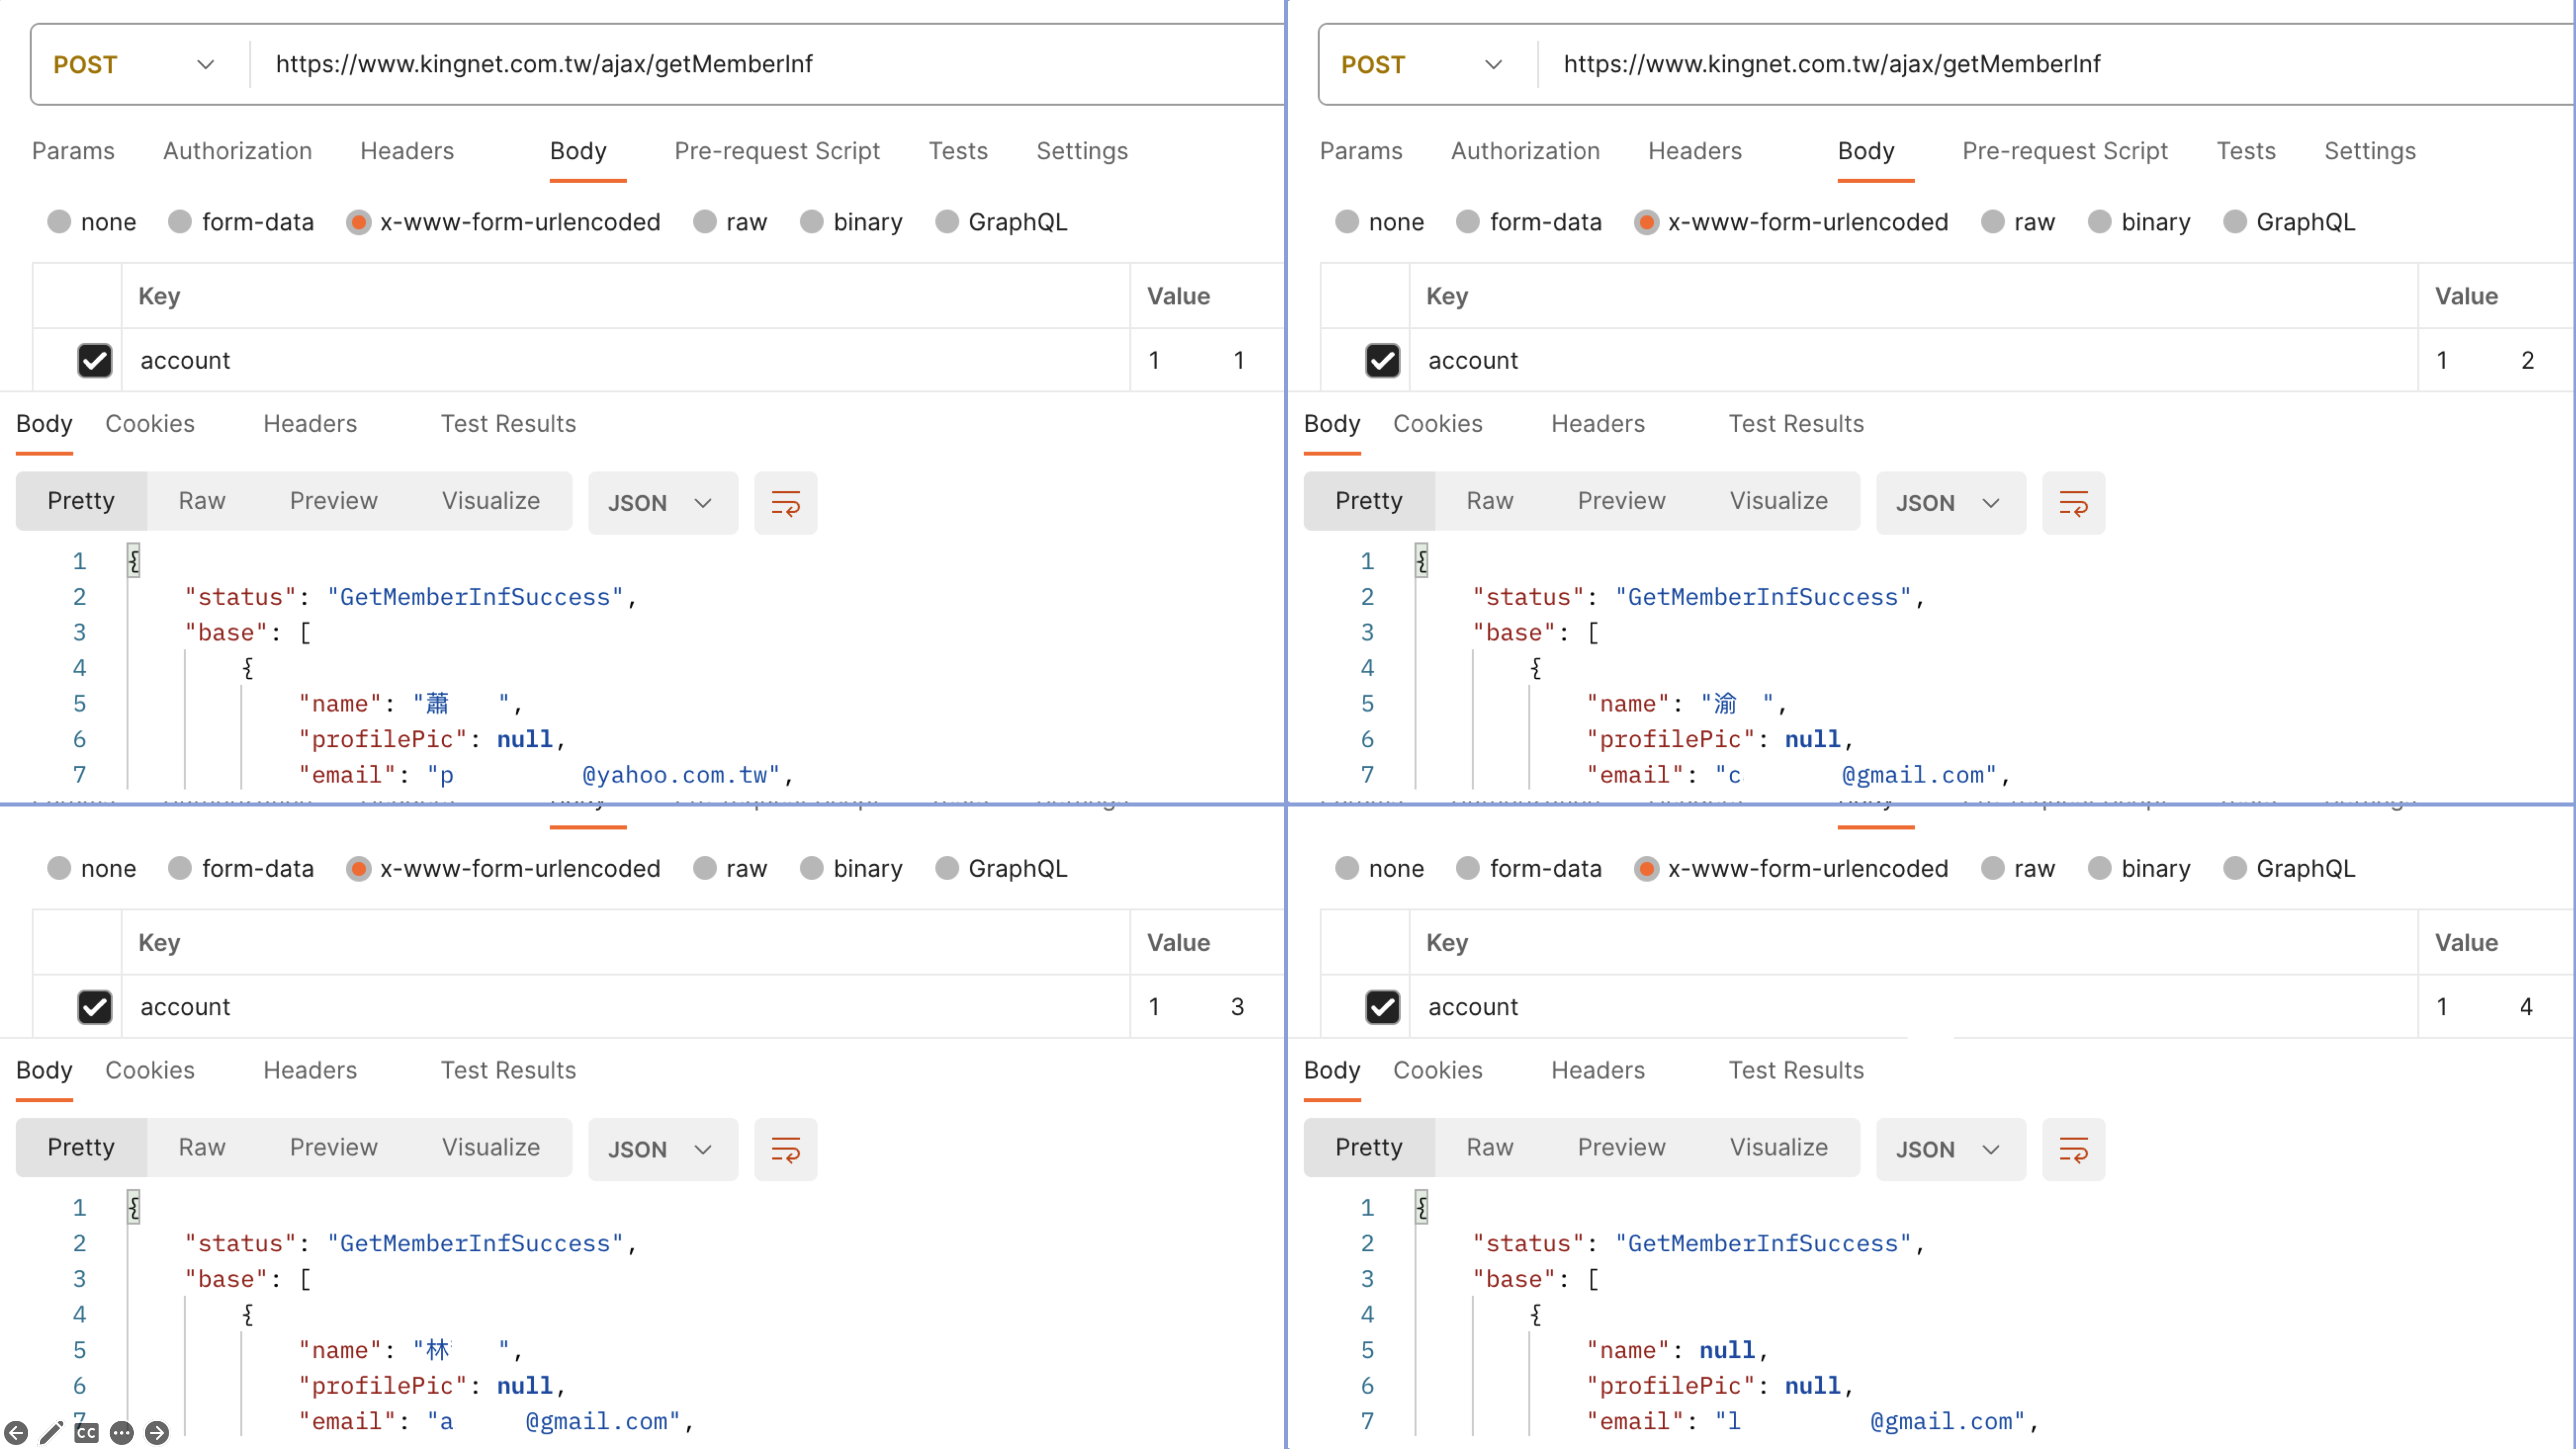Select form-data radio in top-left panel
This screenshot has height=1449, width=2576.
click(x=180, y=222)
